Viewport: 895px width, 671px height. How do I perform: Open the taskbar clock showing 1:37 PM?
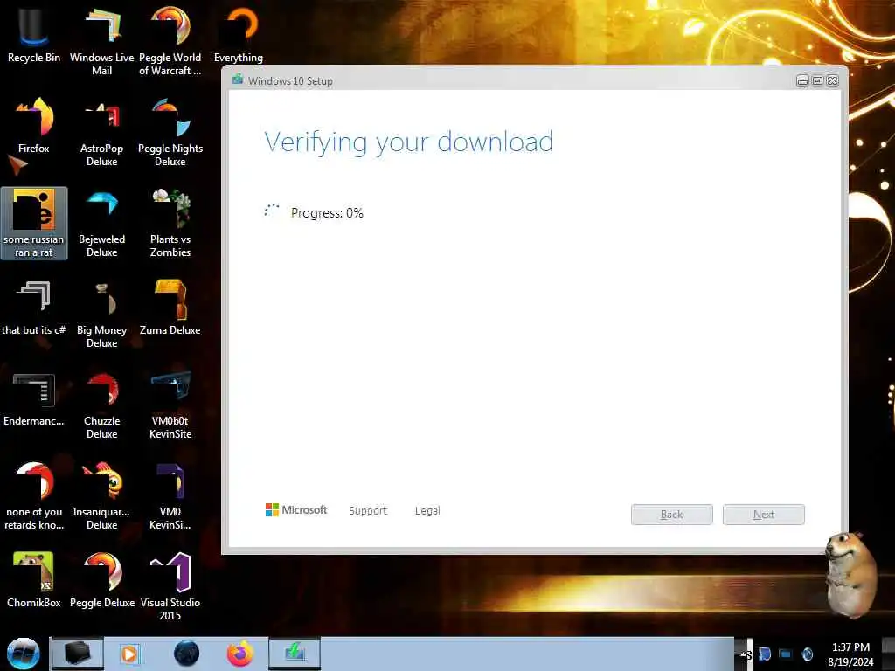pyautogui.click(x=850, y=654)
